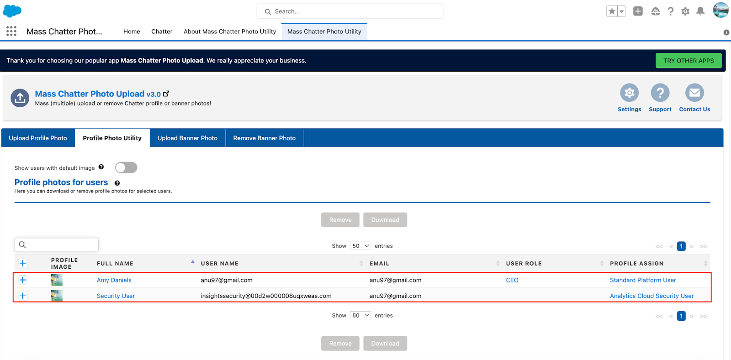Click Amy Daniels profile image thumbnail

[57, 280]
